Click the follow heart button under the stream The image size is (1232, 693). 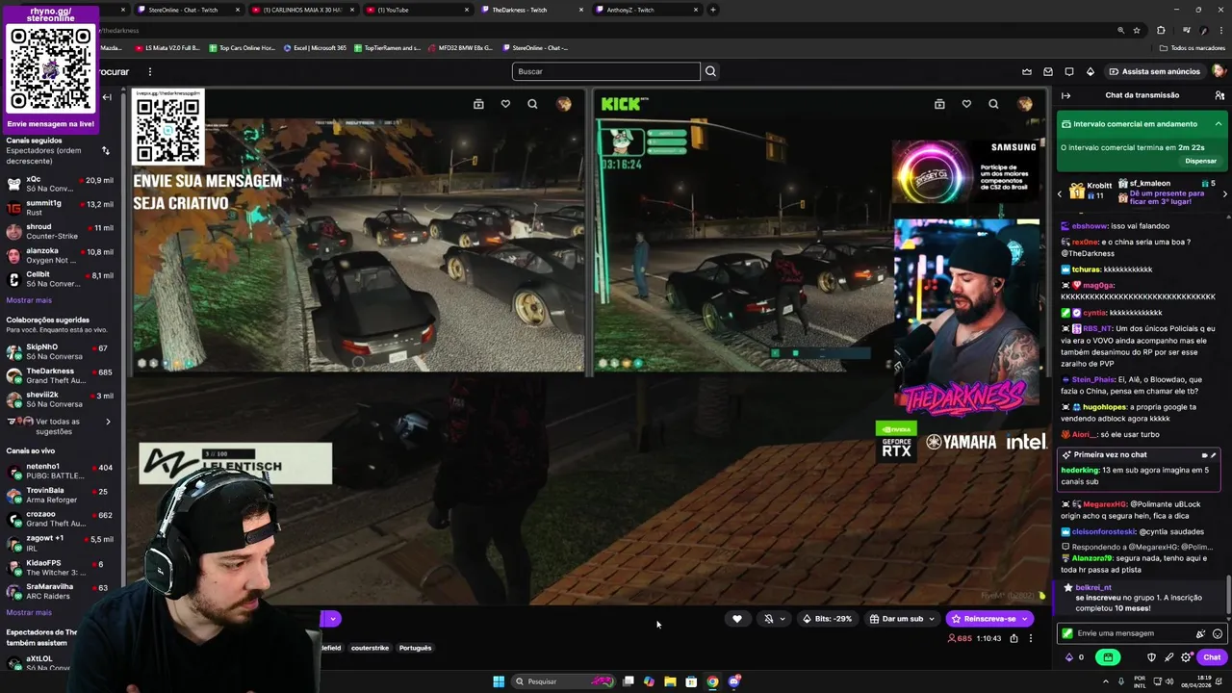coord(737,619)
